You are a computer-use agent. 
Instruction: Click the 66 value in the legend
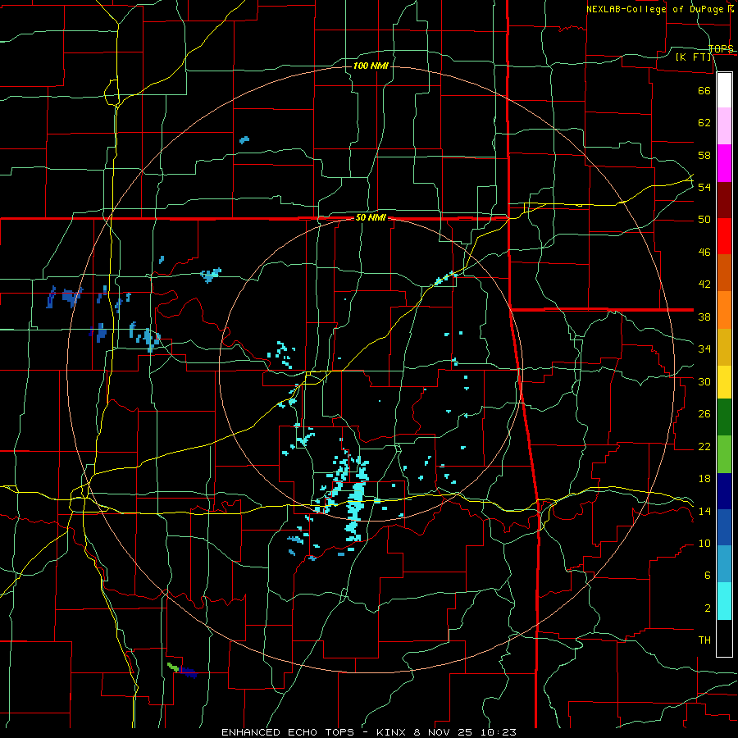pos(704,90)
